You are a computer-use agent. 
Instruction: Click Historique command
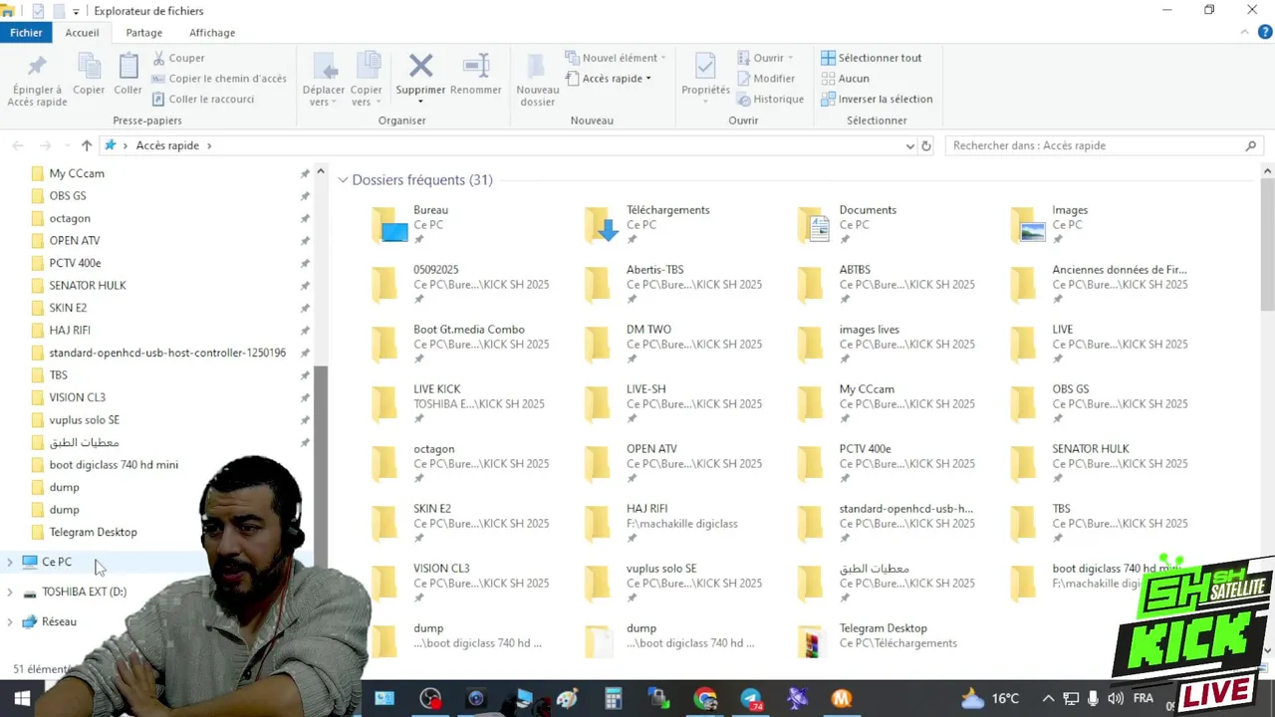[770, 99]
